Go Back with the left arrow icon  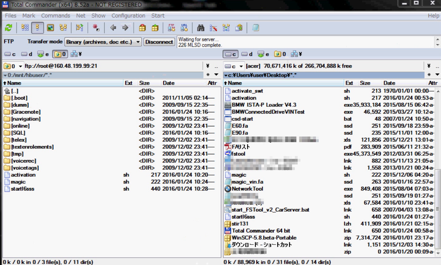tap(113, 28)
